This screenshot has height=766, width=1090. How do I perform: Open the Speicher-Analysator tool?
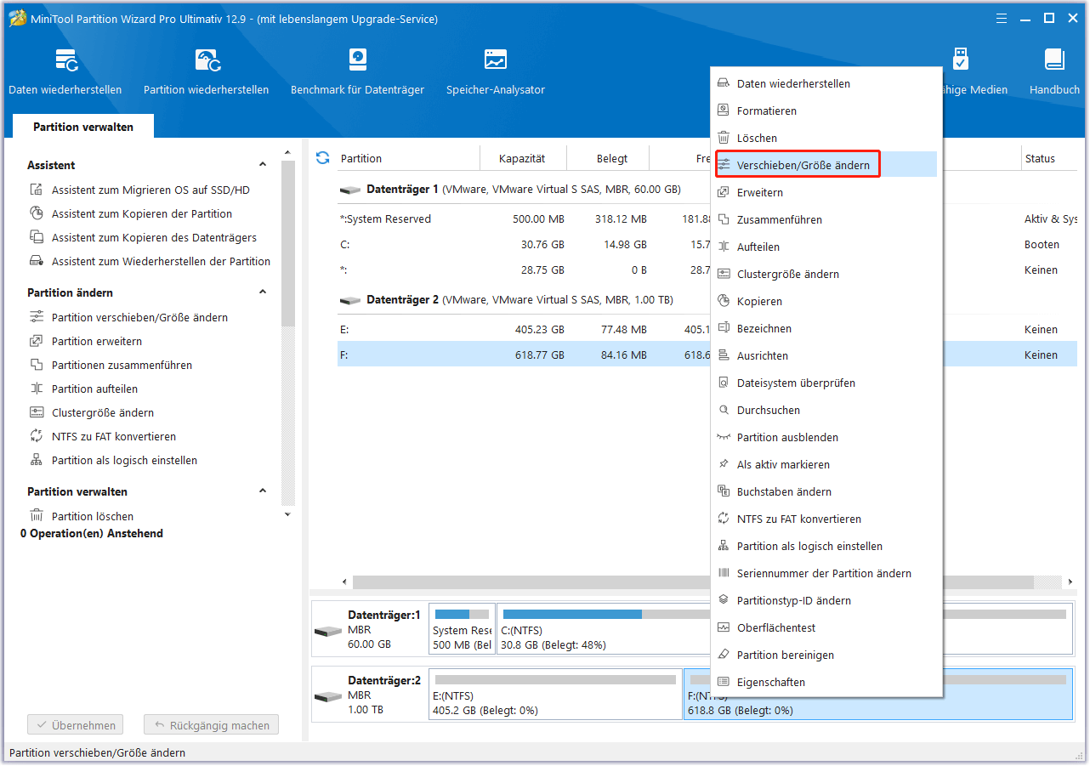(496, 71)
